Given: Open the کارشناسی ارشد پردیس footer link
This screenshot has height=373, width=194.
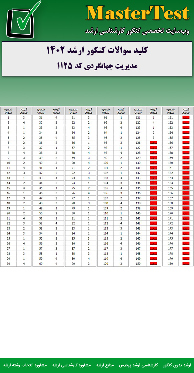Looking at the screenshot, I should 143,365.
